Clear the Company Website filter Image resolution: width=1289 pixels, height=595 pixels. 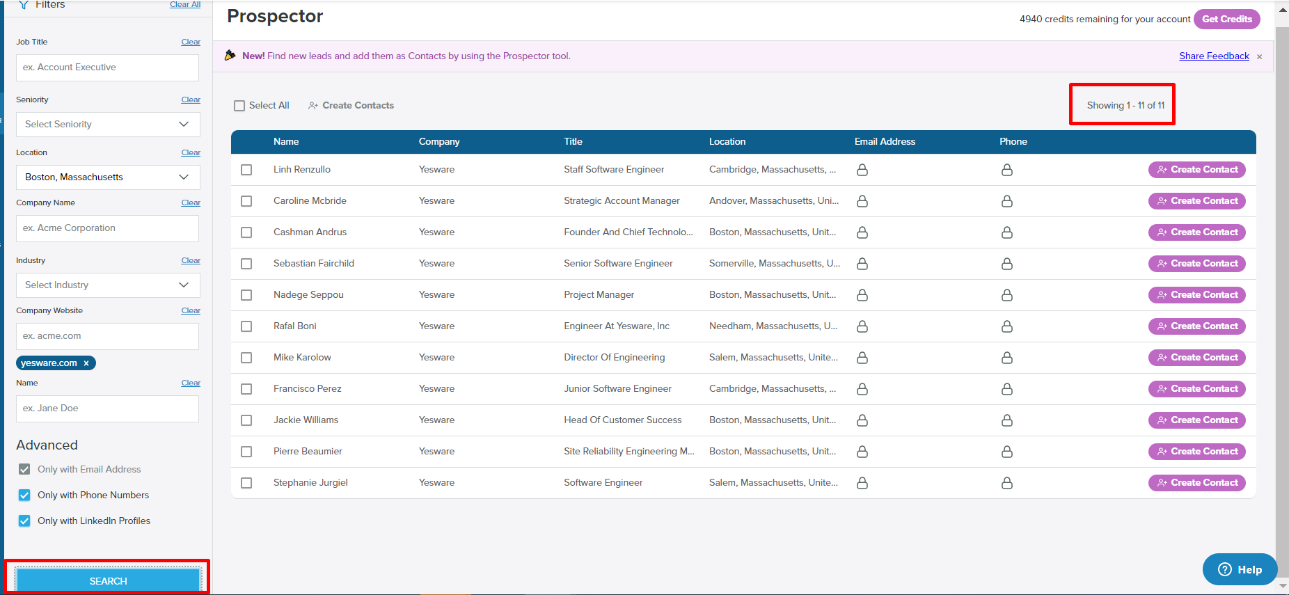click(191, 310)
